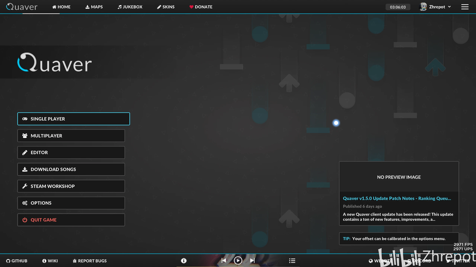Play the jukebox song

pyautogui.click(x=238, y=260)
